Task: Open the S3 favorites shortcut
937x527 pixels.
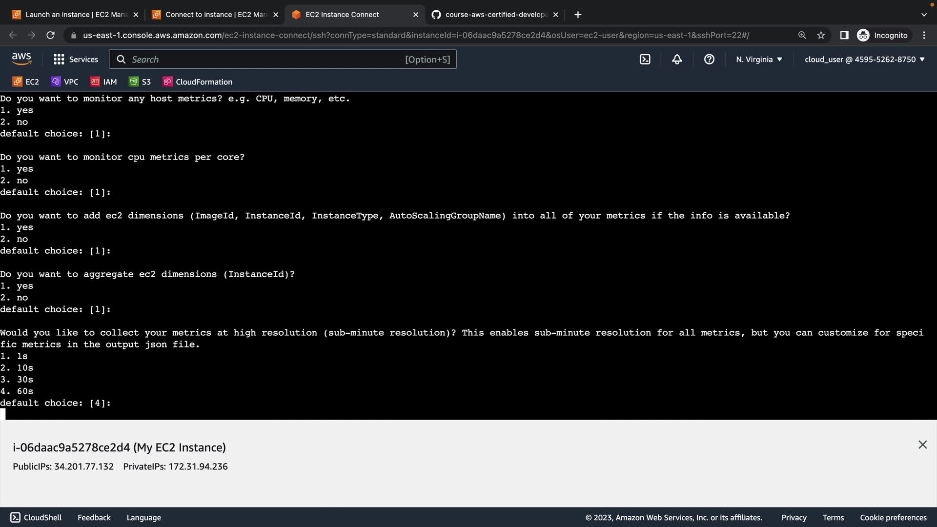Action: 140,81
